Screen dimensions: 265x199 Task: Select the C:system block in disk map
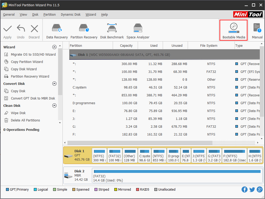[x=144, y=155]
